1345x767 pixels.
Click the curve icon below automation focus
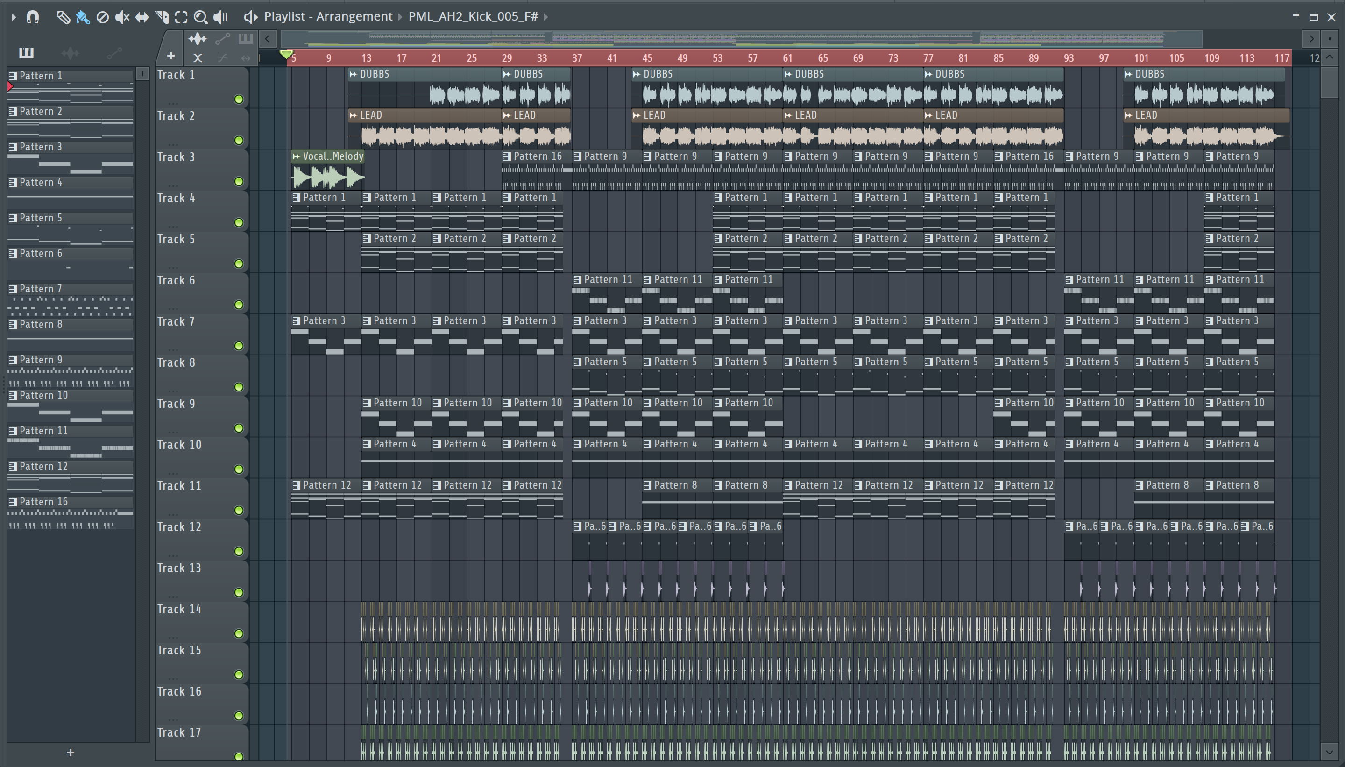pos(222,58)
